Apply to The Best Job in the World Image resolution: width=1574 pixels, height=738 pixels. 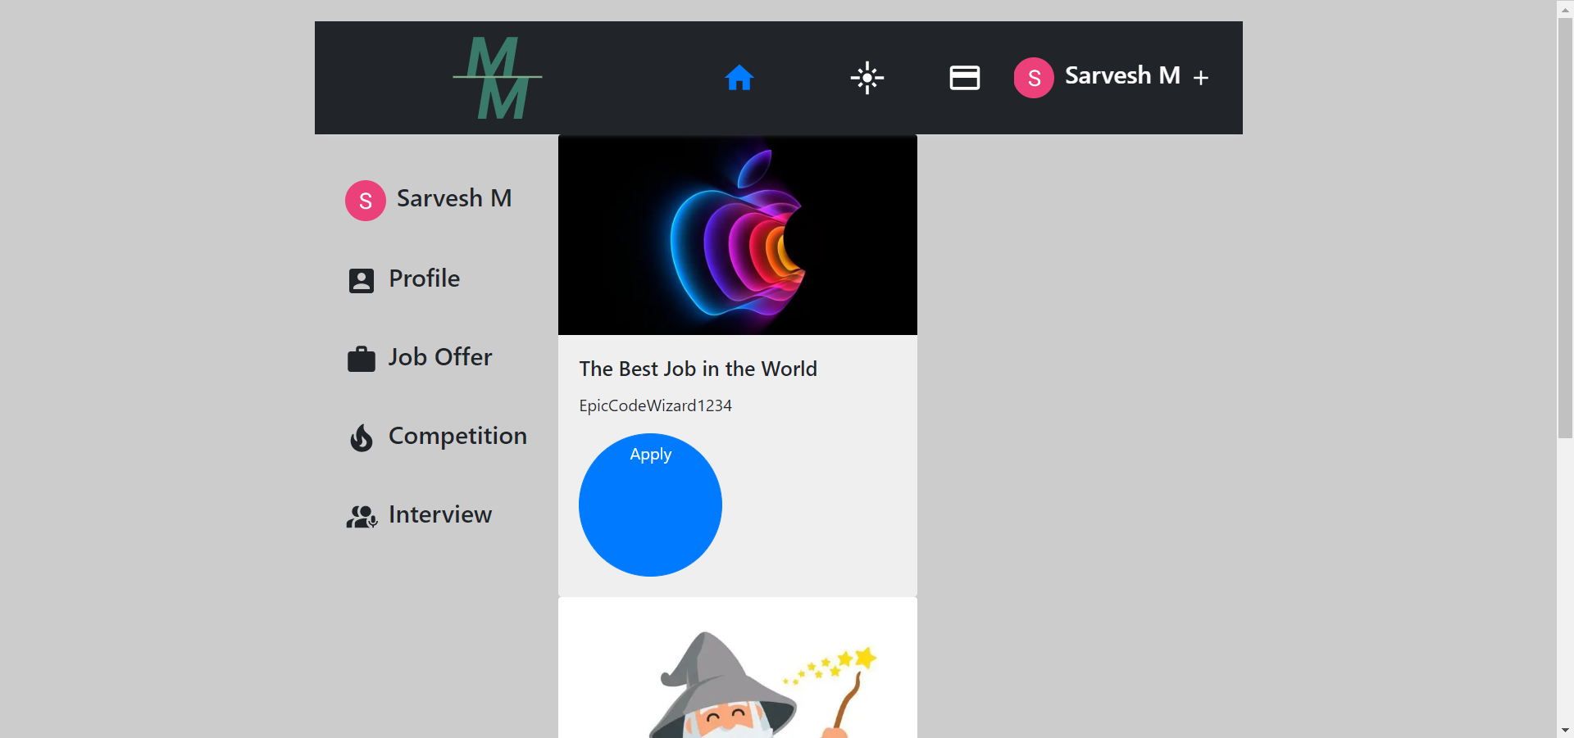point(650,505)
